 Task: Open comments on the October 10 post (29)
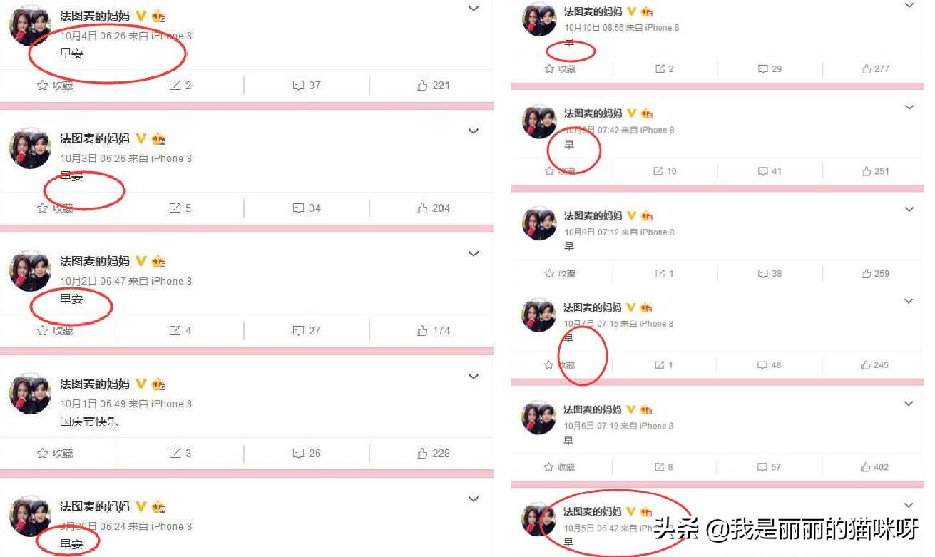pyautogui.click(x=770, y=69)
